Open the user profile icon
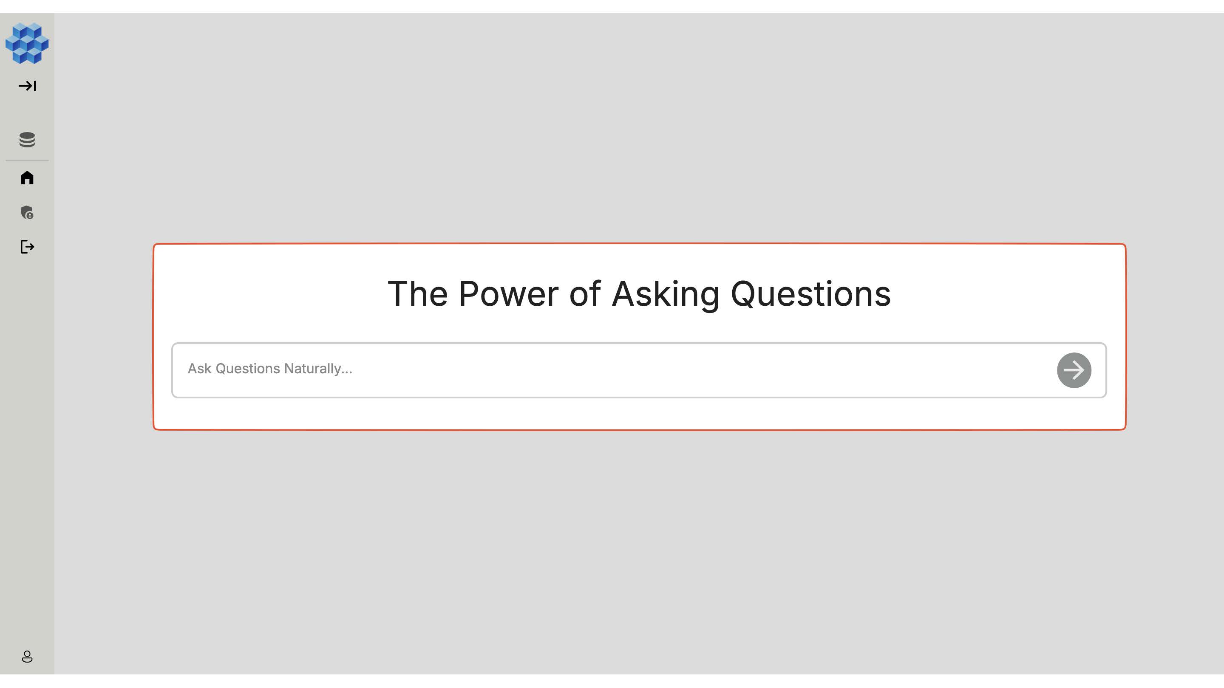Viewport: 1224px width, 688px height. click(x=27, y=657)
